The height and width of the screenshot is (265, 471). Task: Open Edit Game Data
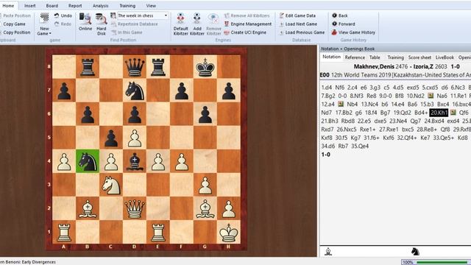[297, 15]
